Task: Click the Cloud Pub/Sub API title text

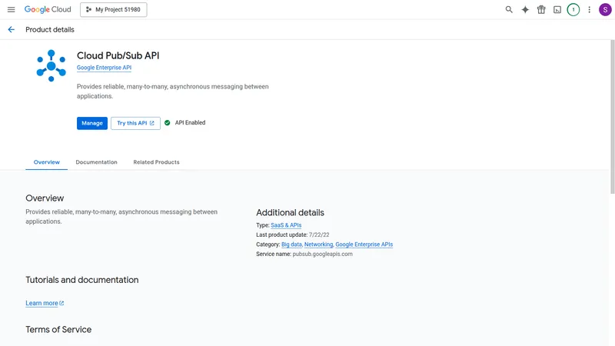Action: (x=118, y=55)
